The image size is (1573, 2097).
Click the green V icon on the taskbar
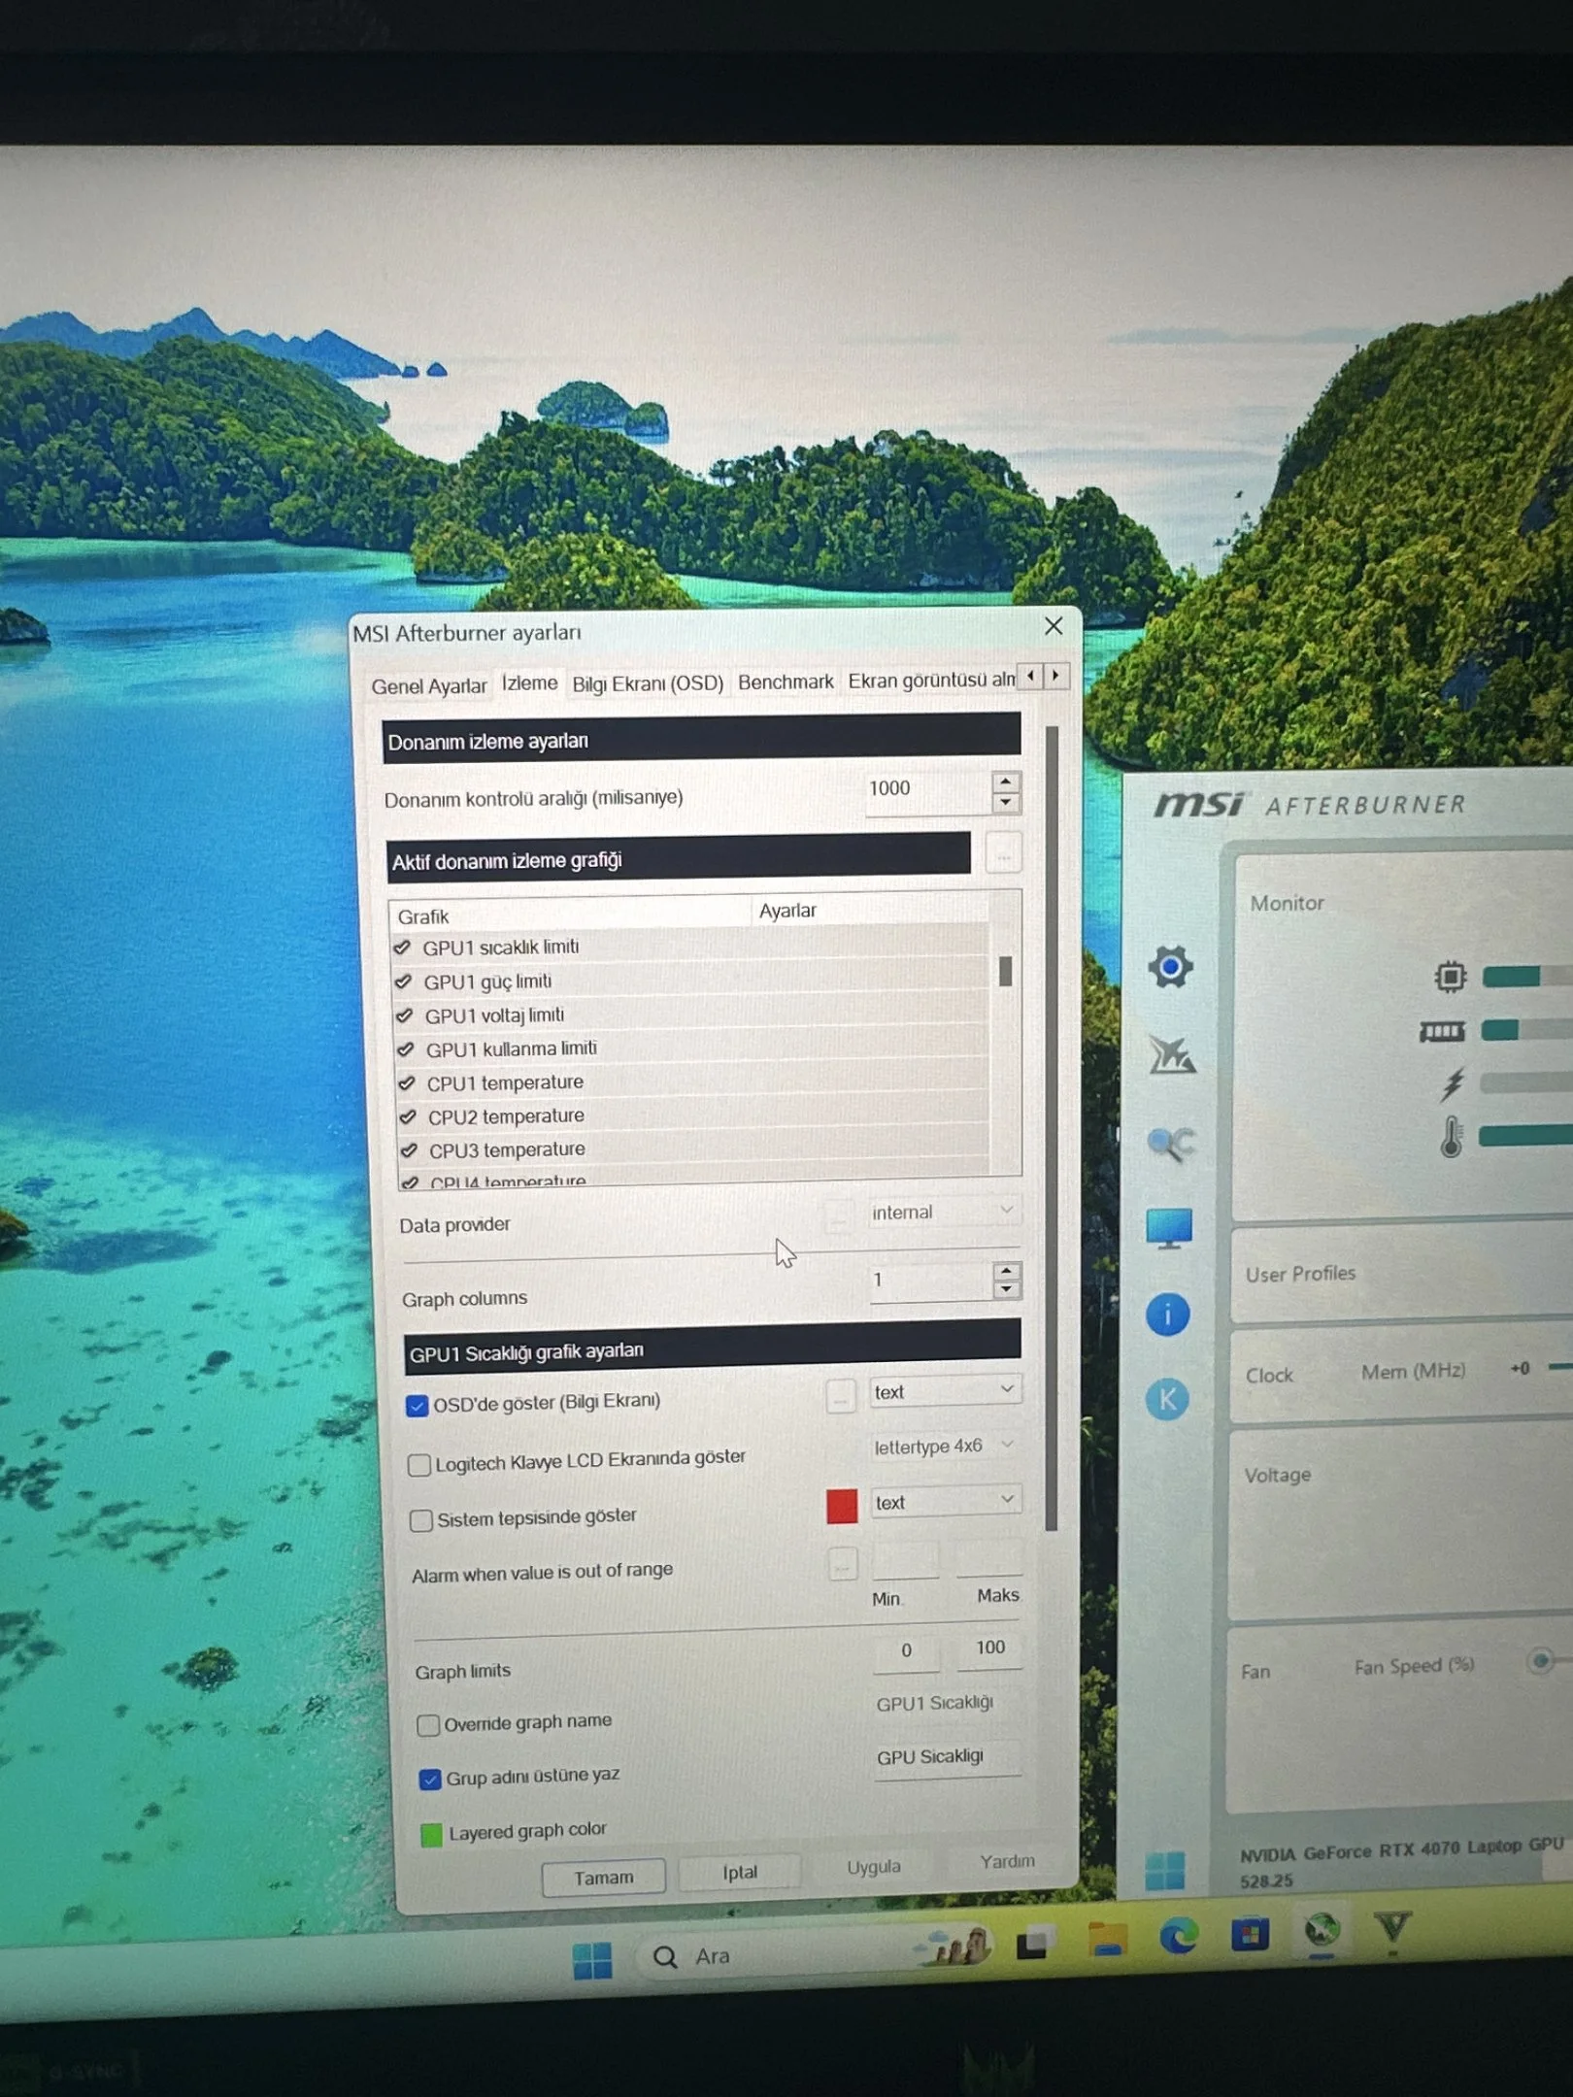pyautogui.click(x=1393, y=1928)
